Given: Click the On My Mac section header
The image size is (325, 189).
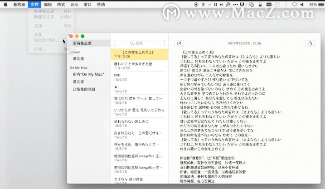Looking at the screenshot, I should click(78, 68).
